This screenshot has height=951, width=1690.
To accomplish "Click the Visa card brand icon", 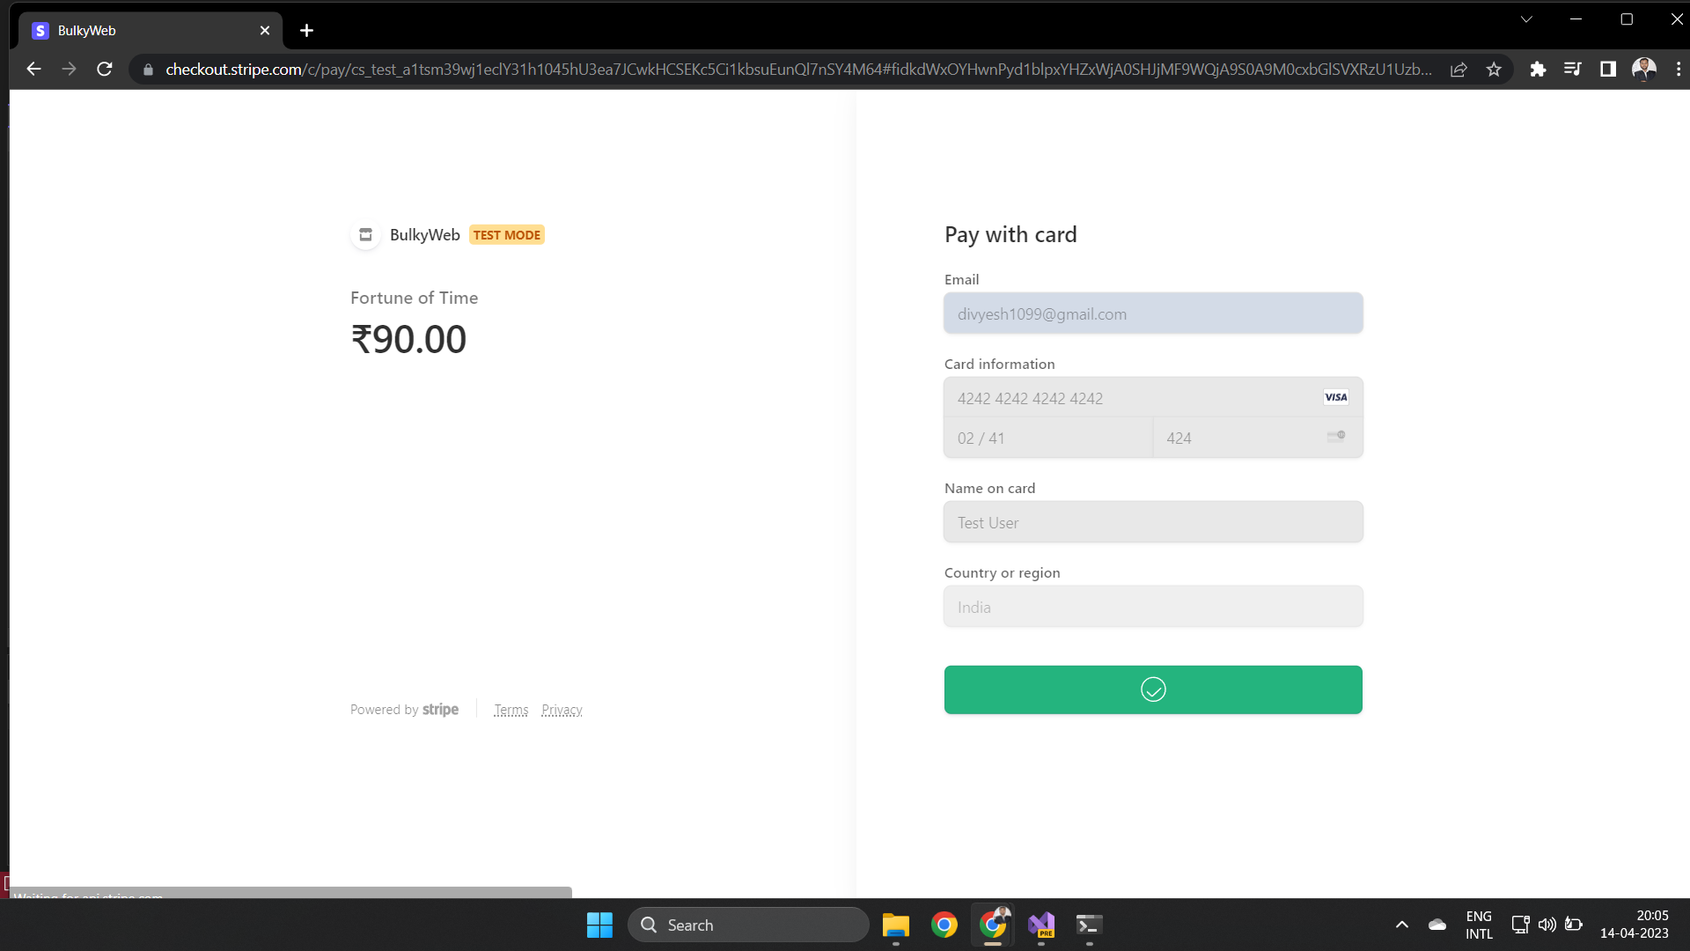I will [1335, 397].
